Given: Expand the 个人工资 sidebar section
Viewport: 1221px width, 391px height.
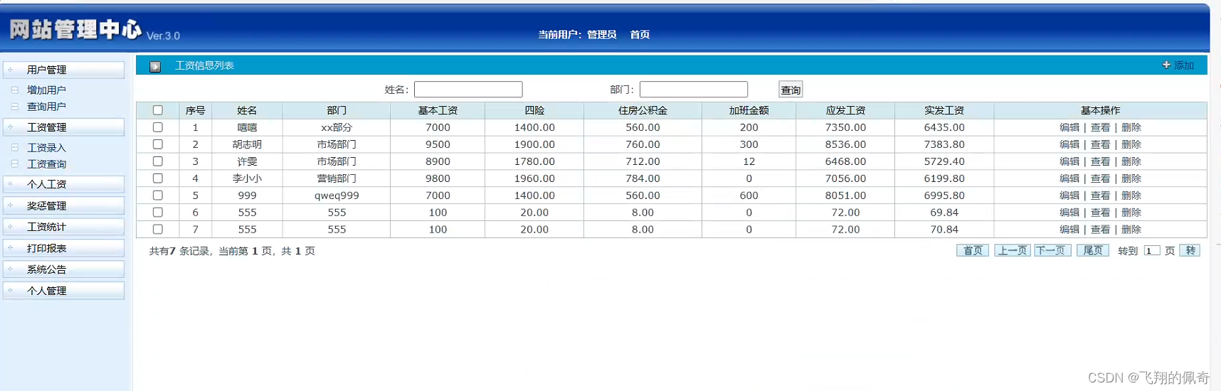Looking at the screenshot, I should pos(64,184).
